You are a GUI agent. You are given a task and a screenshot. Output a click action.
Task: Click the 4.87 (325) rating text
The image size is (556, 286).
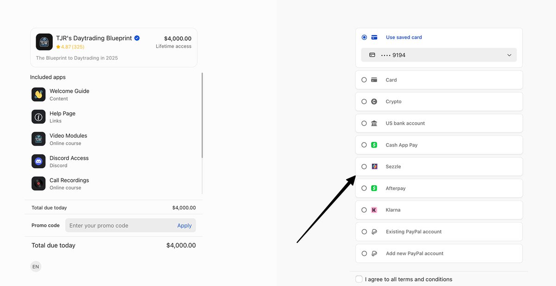(x=73, y=47)
